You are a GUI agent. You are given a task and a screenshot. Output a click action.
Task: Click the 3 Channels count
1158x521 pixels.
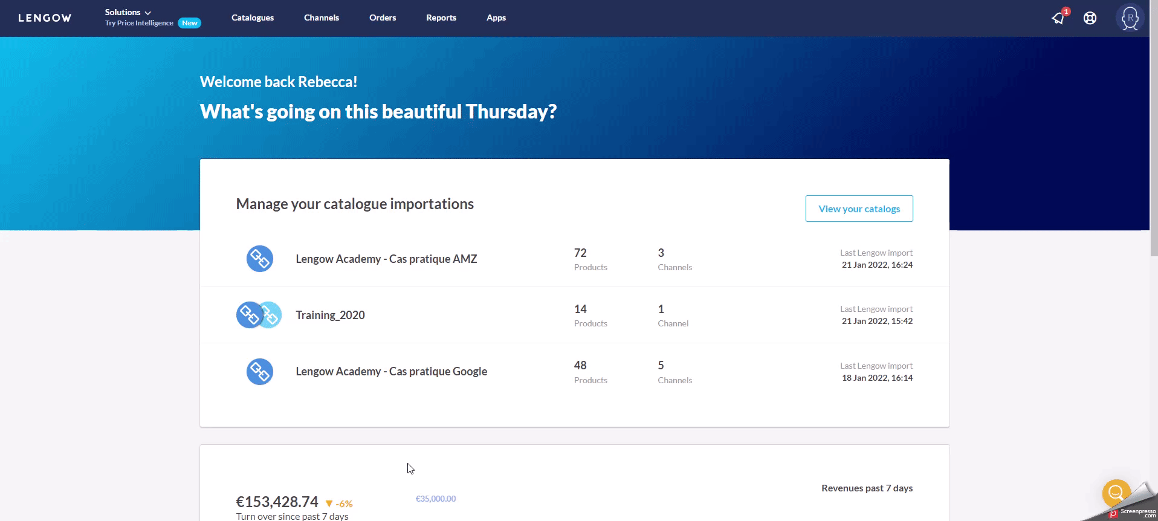pos(674,259)
